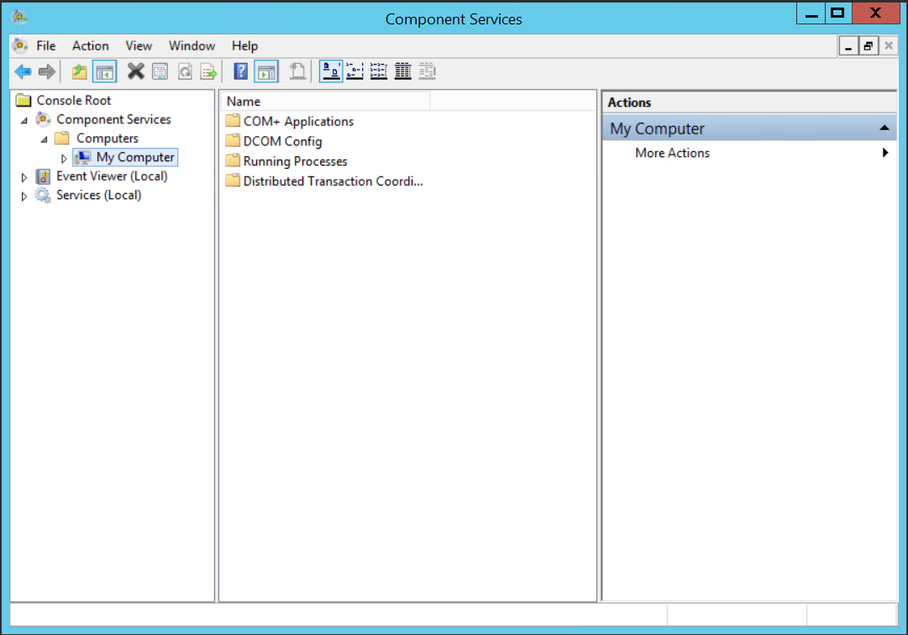Select the Computers folder in tree
Image resolution: width=908 pixels, height=635 pixels.
[x=108, y=139]
